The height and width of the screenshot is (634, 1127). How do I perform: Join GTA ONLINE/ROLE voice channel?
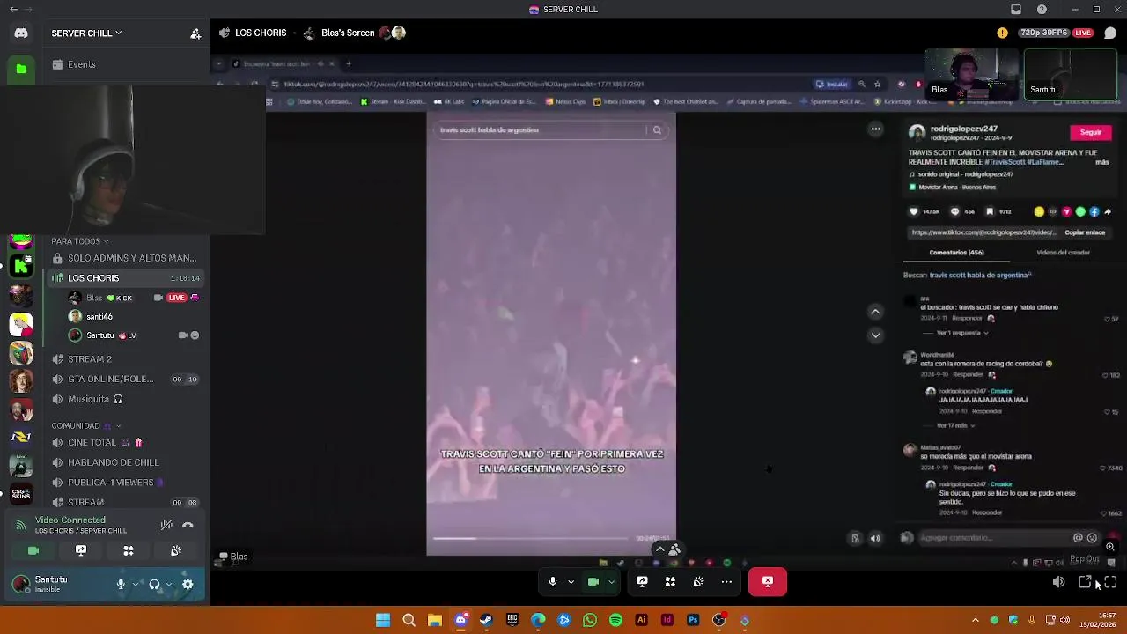(x=126, y=380)
